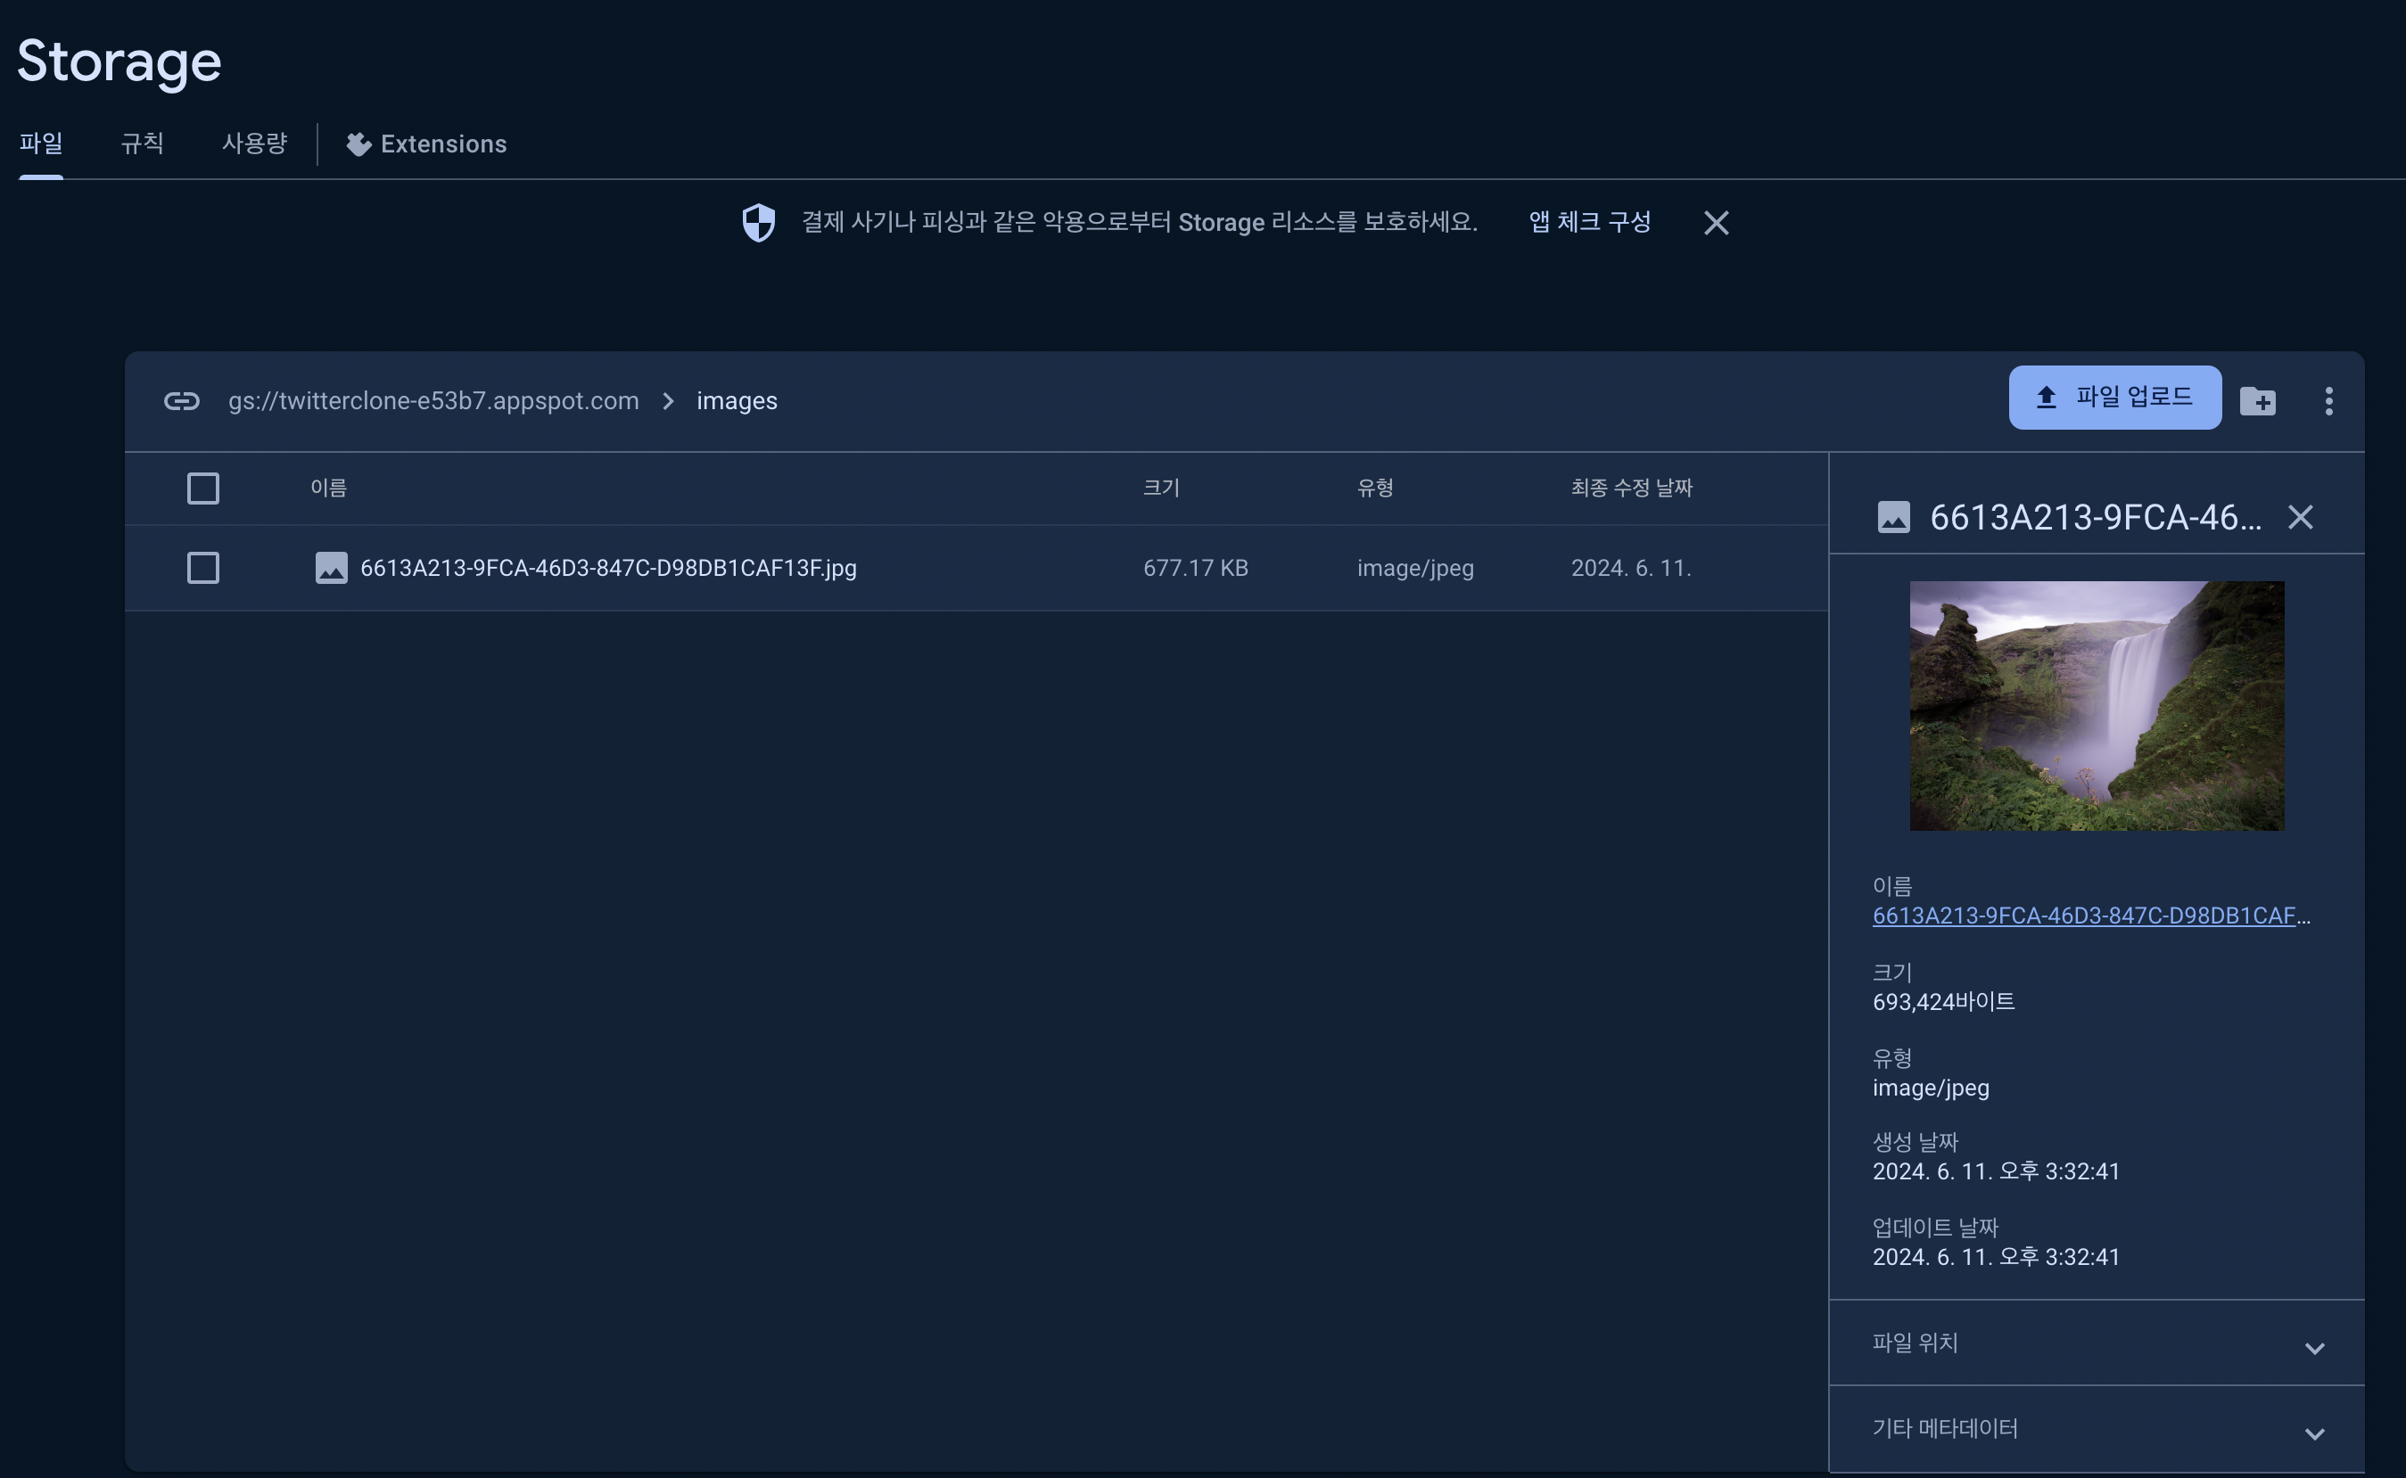Screen dimensions: 2406x1478
Task: Open the 사용량 tab
Action: (254, 144)
